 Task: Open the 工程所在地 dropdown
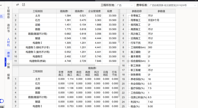point(125,5)
